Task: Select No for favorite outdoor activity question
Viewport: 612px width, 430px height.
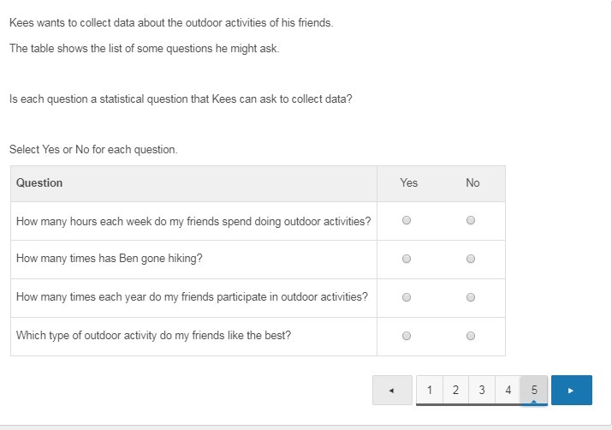Action: point(471,336)
